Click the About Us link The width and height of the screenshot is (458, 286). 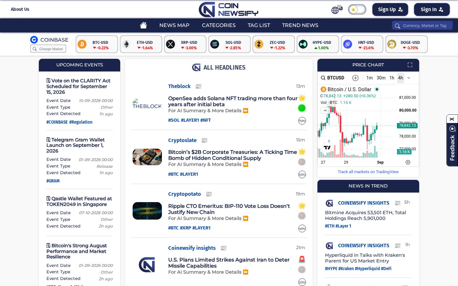[20, 9]
